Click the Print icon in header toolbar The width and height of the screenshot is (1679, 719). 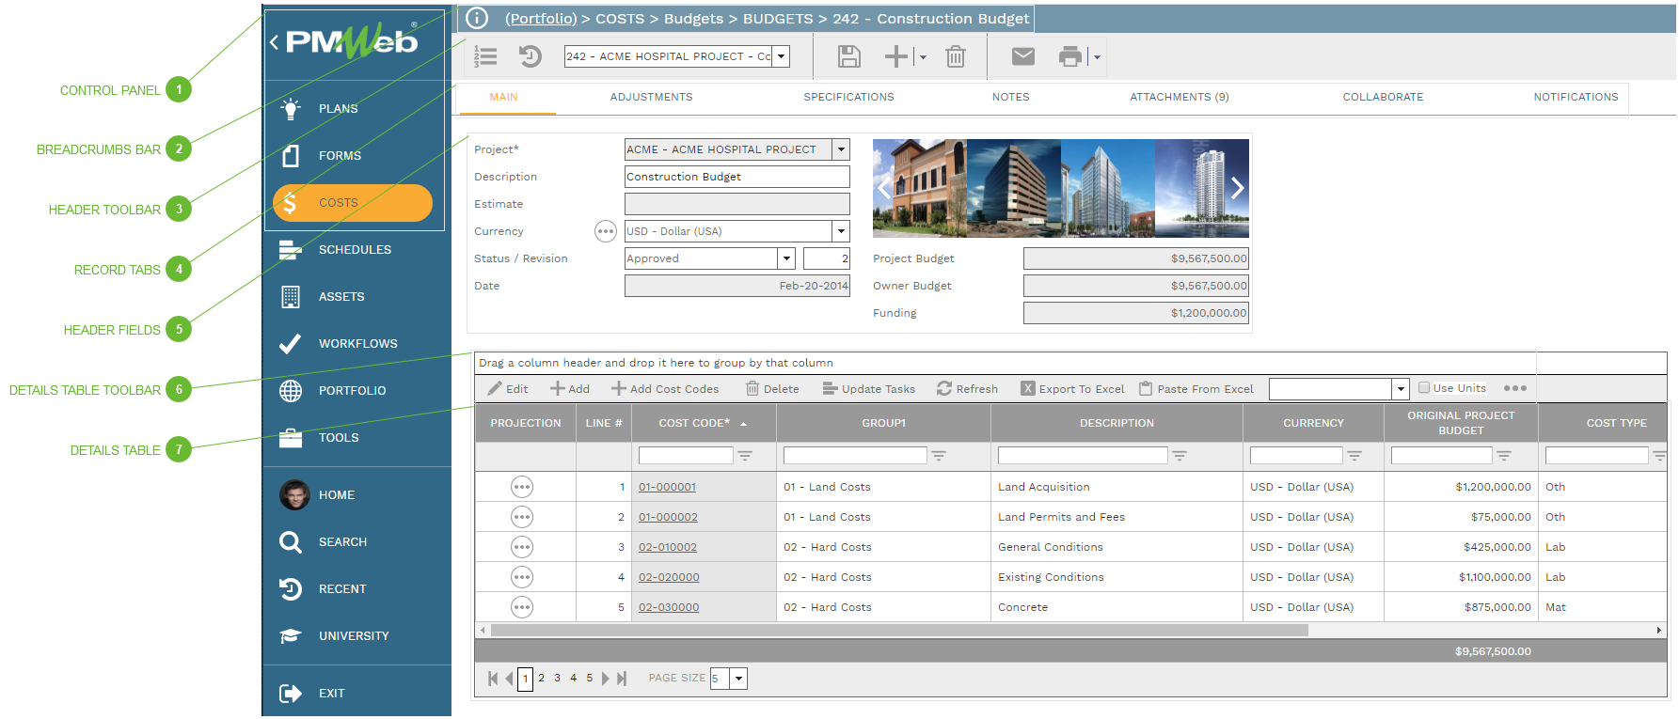pos(1069,56)
